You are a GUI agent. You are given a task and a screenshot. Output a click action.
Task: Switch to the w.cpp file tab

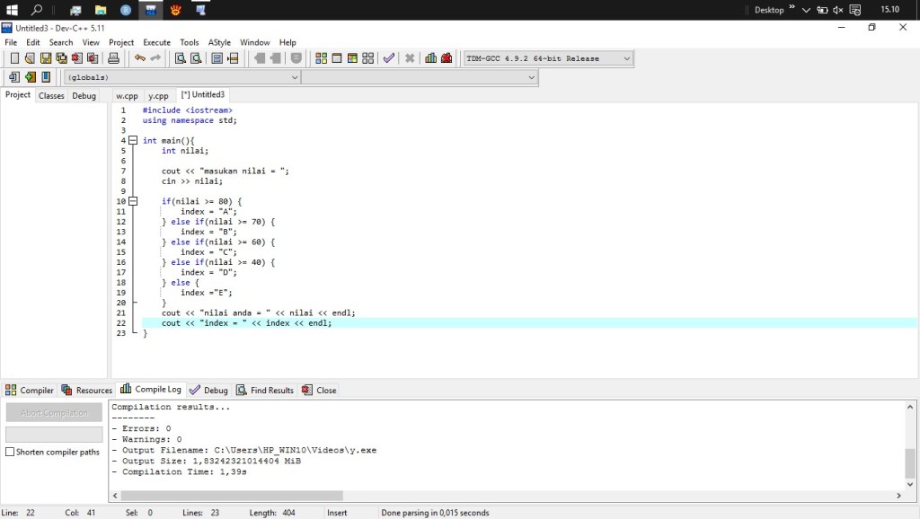(127, 95)
